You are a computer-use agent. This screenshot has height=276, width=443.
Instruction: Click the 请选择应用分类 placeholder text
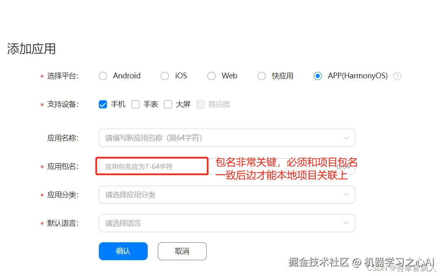[130, 195]
